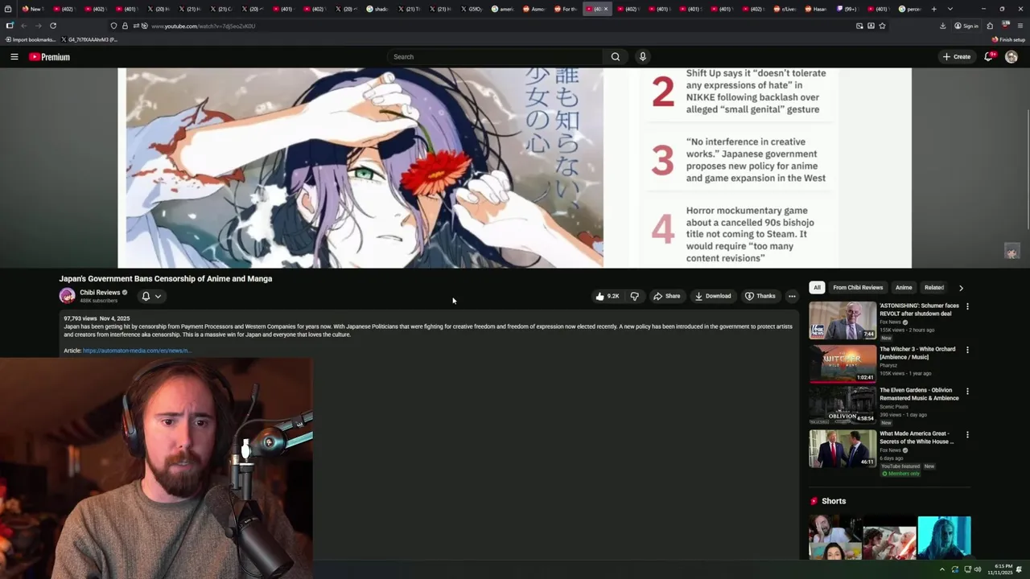Click the Create button
Image resolution: width=1030 pixels, height=579 pixels.
click(x=957, y=57)
